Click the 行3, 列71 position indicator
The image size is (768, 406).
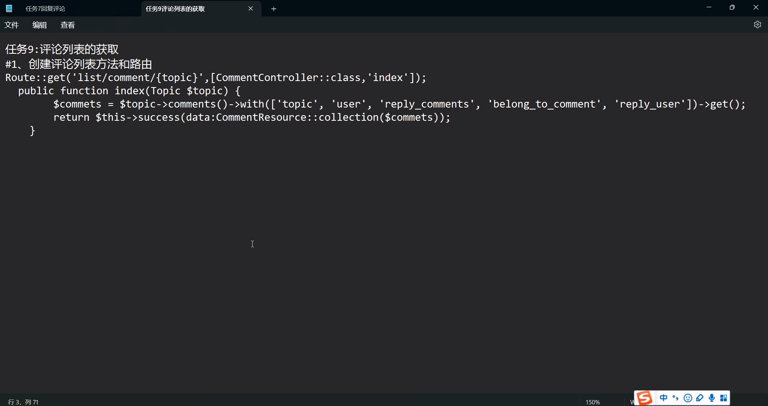[23, 402]
